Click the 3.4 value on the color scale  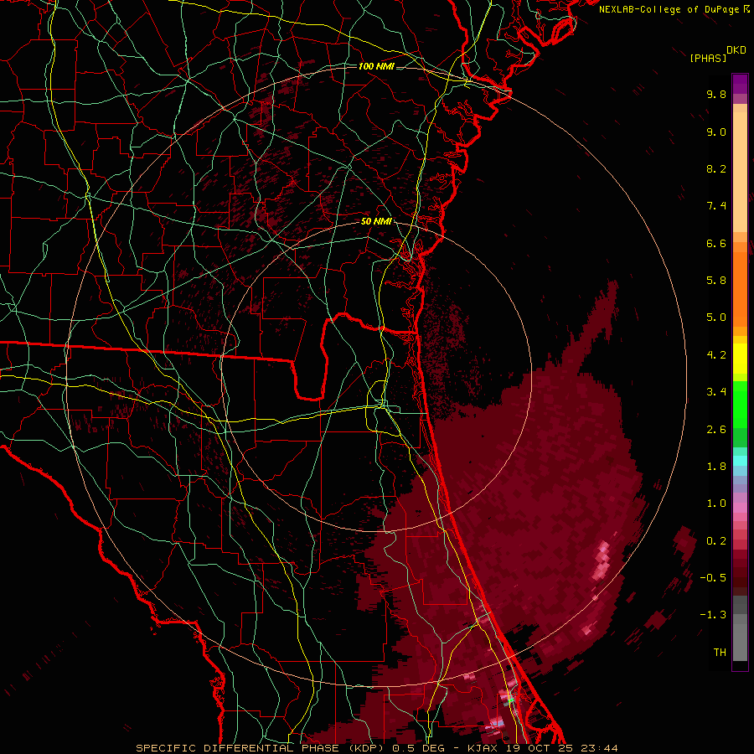coord(716,392)
